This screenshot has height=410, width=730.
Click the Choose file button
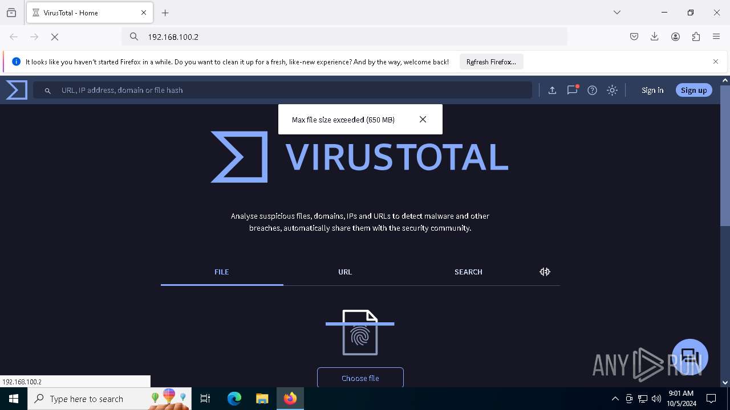[x=360, y=378]
